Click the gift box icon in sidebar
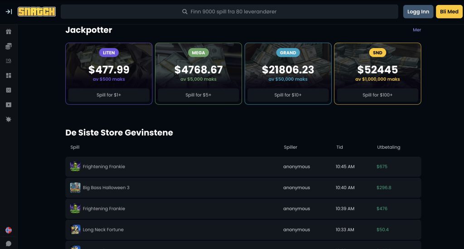 [8, 32]
